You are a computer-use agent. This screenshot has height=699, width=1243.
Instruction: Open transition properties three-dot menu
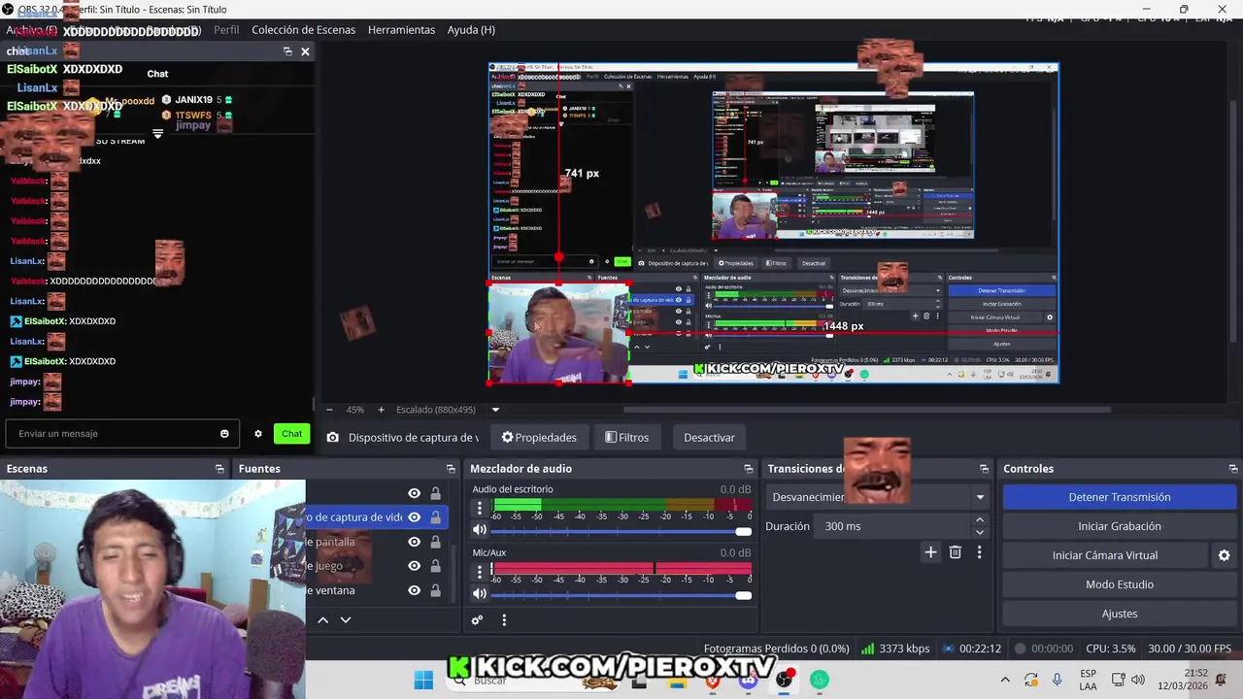pos(979,552)
